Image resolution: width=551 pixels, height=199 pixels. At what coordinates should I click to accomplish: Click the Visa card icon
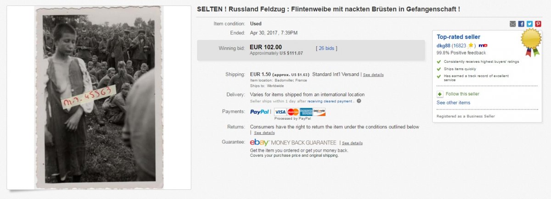280,112
